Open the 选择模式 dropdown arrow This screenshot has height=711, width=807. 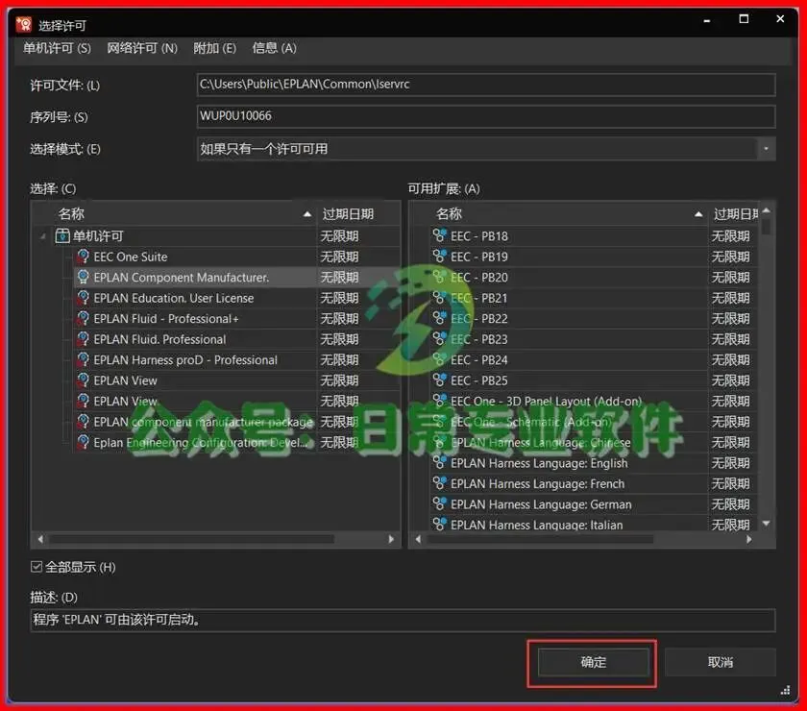pyautogui.click(x=766, y=149)
